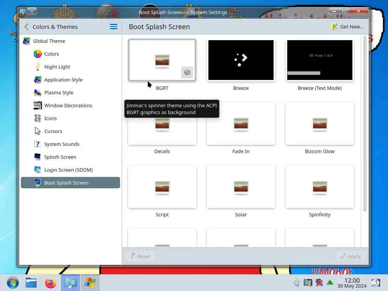Click the Colors palette icon
Screen dimensions: 388x291
[38, 54]
